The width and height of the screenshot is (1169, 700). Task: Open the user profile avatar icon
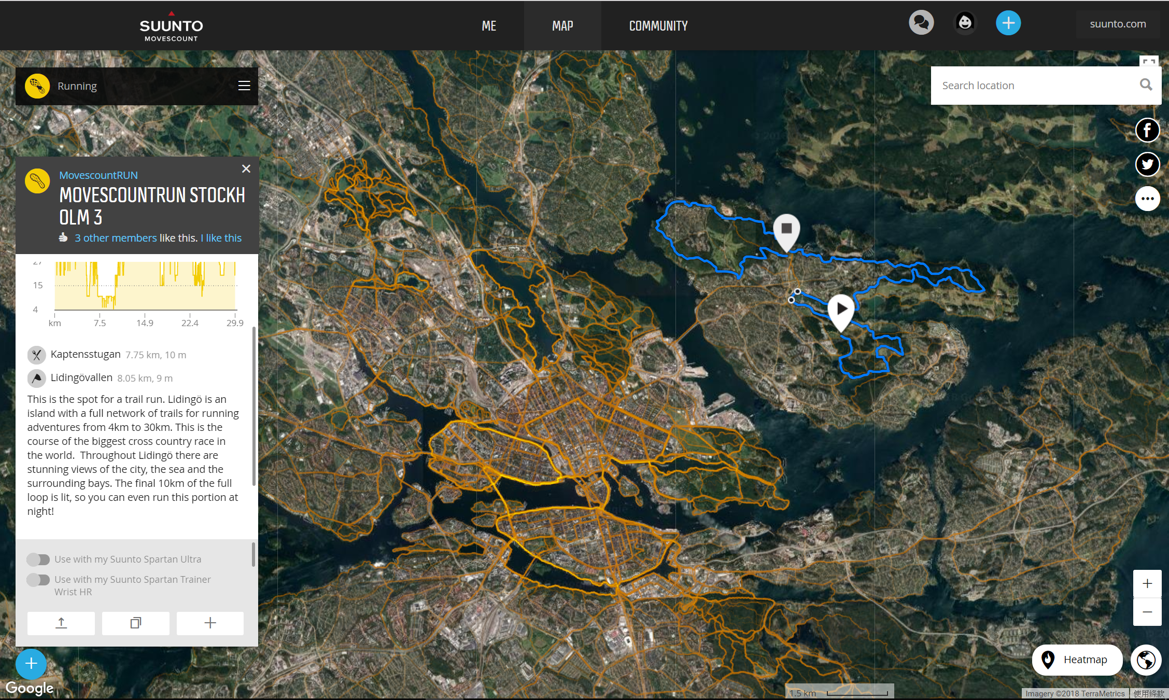click(x=965, y=23)
